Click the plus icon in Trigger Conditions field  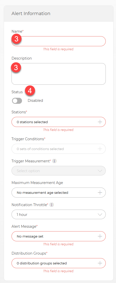100,149
